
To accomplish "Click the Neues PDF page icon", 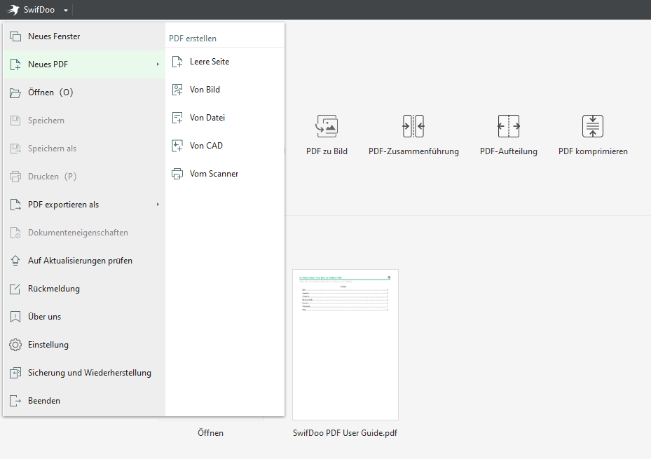I will 15,64.
